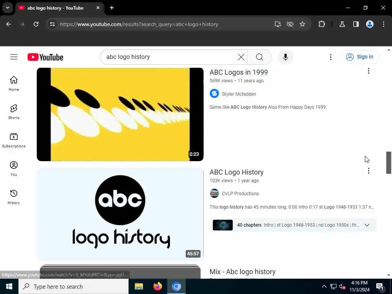The height and width of the screenshot is (294, 392).
Task: Click the CVLP Productions channel avatar
Action: pos(214,193)
